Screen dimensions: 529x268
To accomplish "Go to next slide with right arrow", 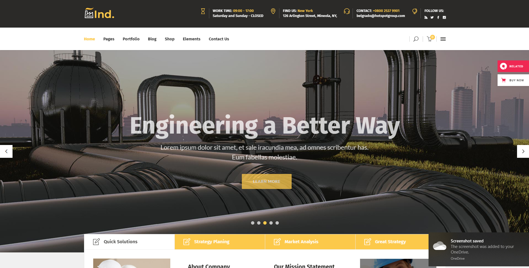I will (523, 151).
